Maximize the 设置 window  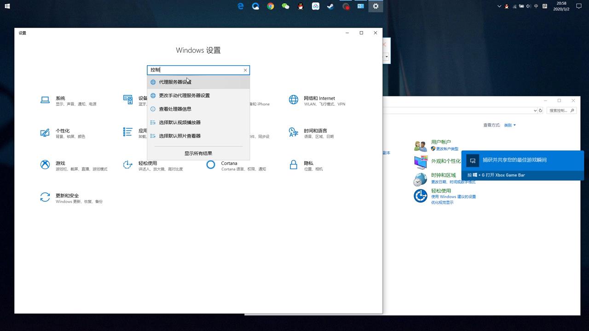point(361,33)
